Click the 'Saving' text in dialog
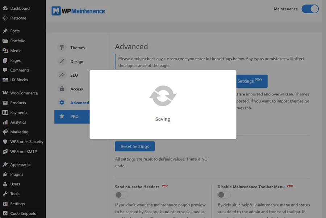 click(x=163, y=119)
